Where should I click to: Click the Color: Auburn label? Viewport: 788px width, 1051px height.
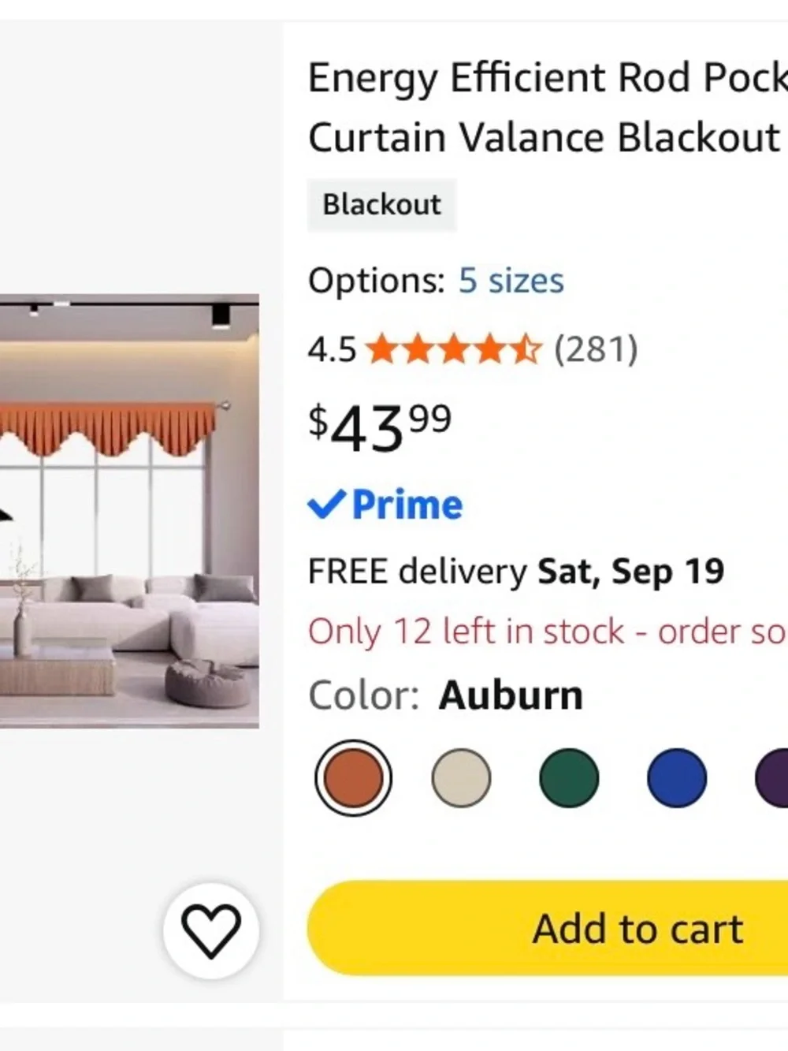click(x=446, y=695)
